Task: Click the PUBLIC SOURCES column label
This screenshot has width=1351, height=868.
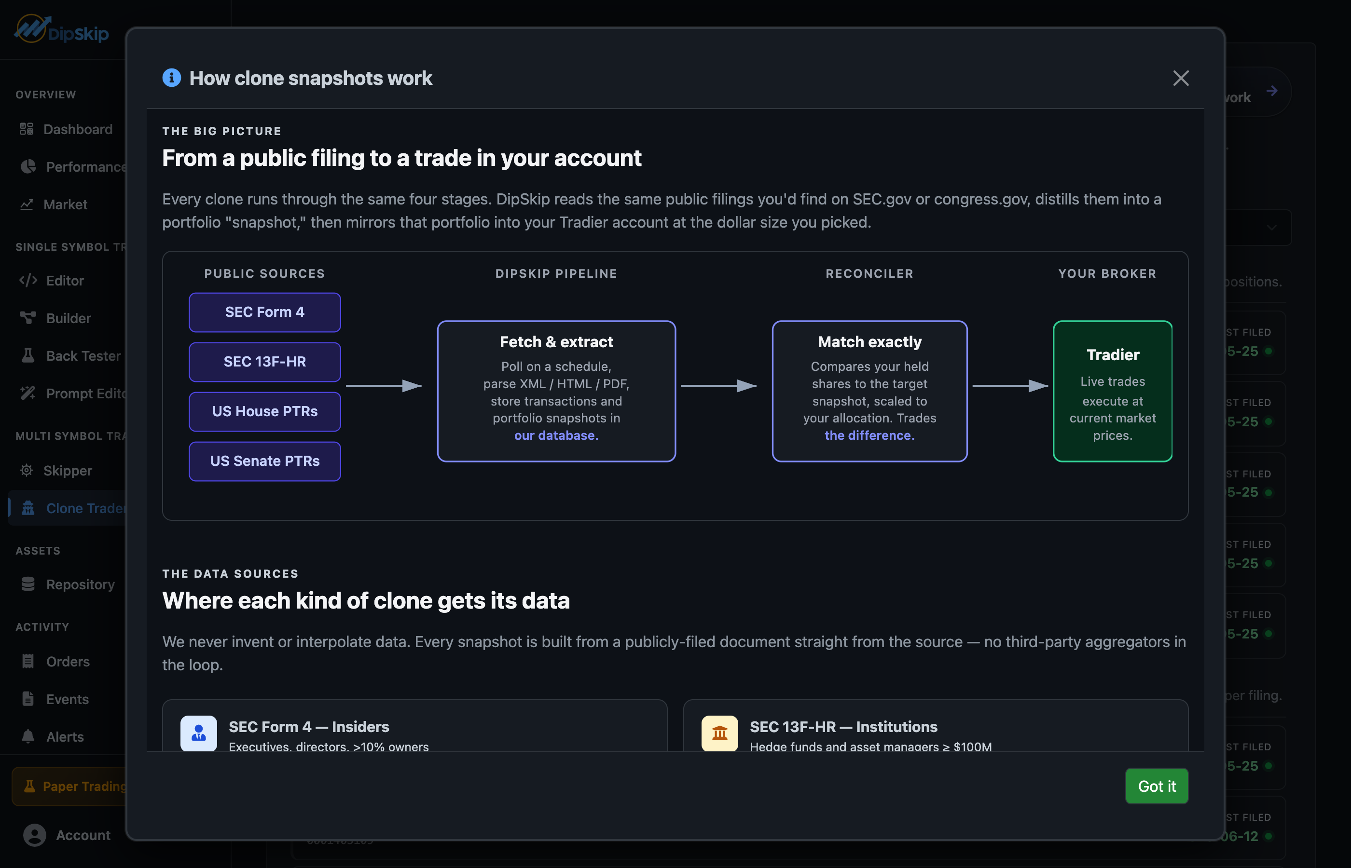Action: [264, 274]
